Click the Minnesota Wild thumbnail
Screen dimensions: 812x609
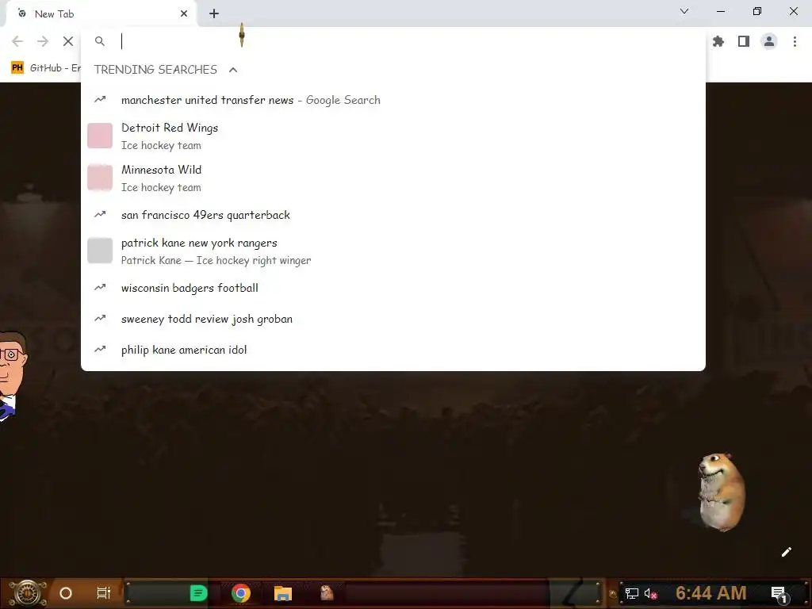[100, 178]
